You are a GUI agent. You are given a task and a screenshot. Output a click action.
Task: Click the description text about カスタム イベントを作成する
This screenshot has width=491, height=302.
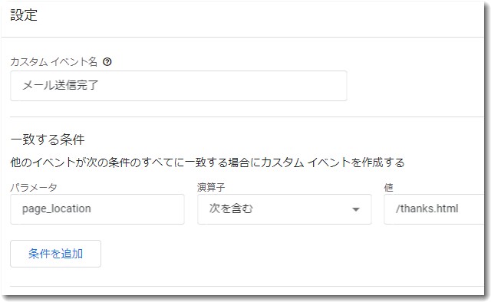pos(207,162)
